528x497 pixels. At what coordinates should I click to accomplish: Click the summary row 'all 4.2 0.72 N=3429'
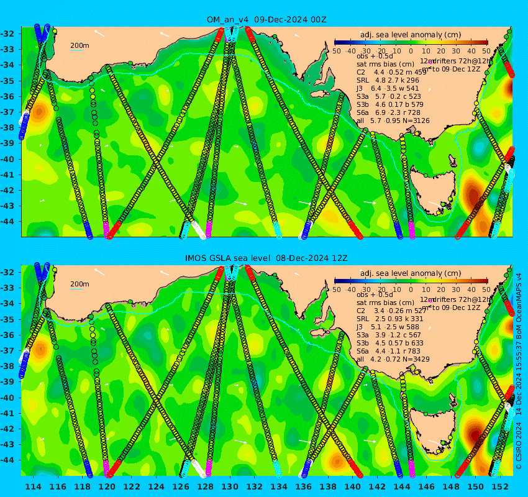click(x=393, y=359)
